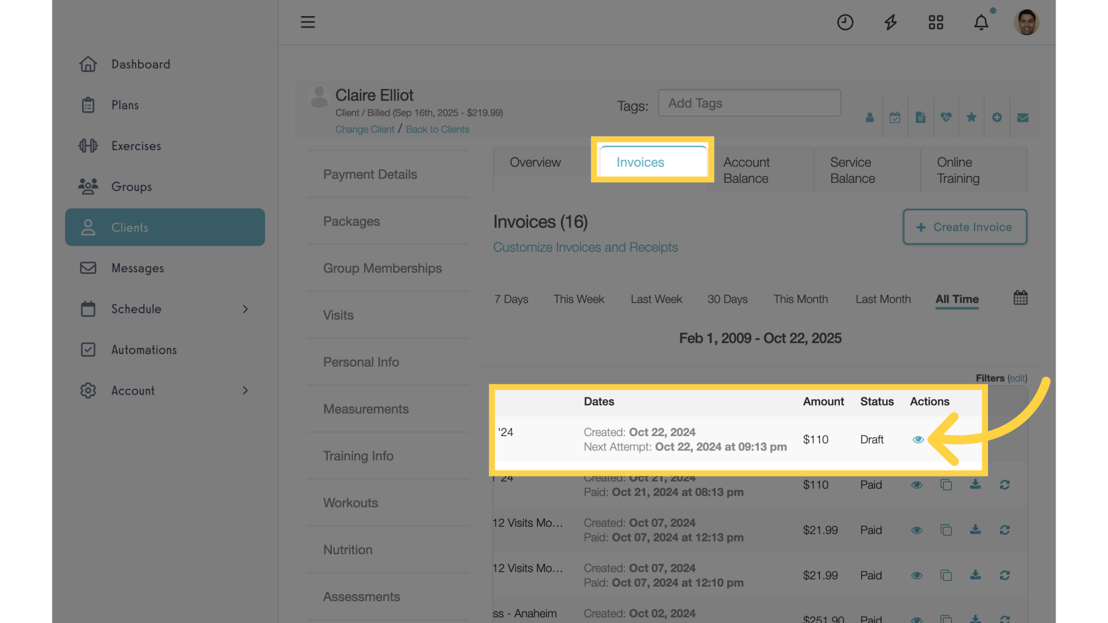Refresh the Oct 21 paid invoice

pos(1005,485)
